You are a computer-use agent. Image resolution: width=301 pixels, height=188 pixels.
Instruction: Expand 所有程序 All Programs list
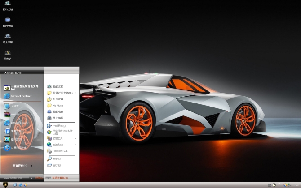(x=22, y=166)
